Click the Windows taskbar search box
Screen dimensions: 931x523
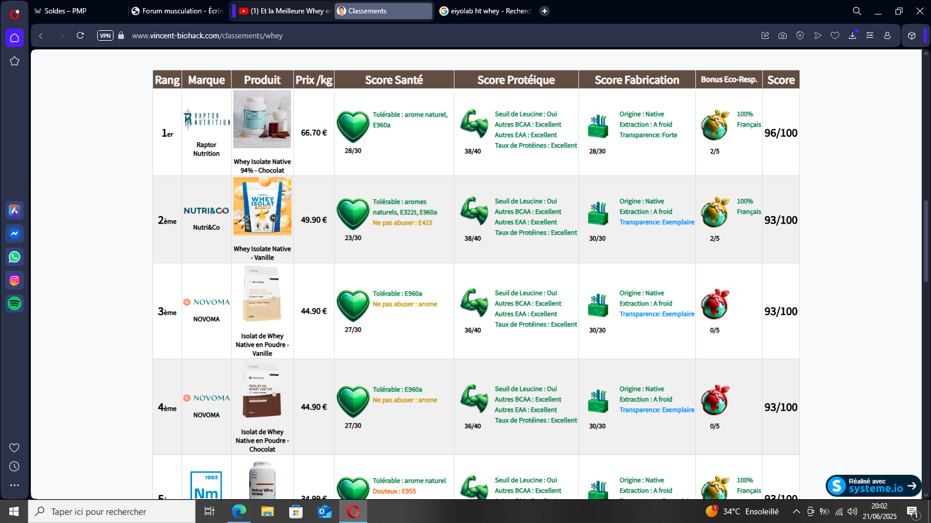[112, 511]
